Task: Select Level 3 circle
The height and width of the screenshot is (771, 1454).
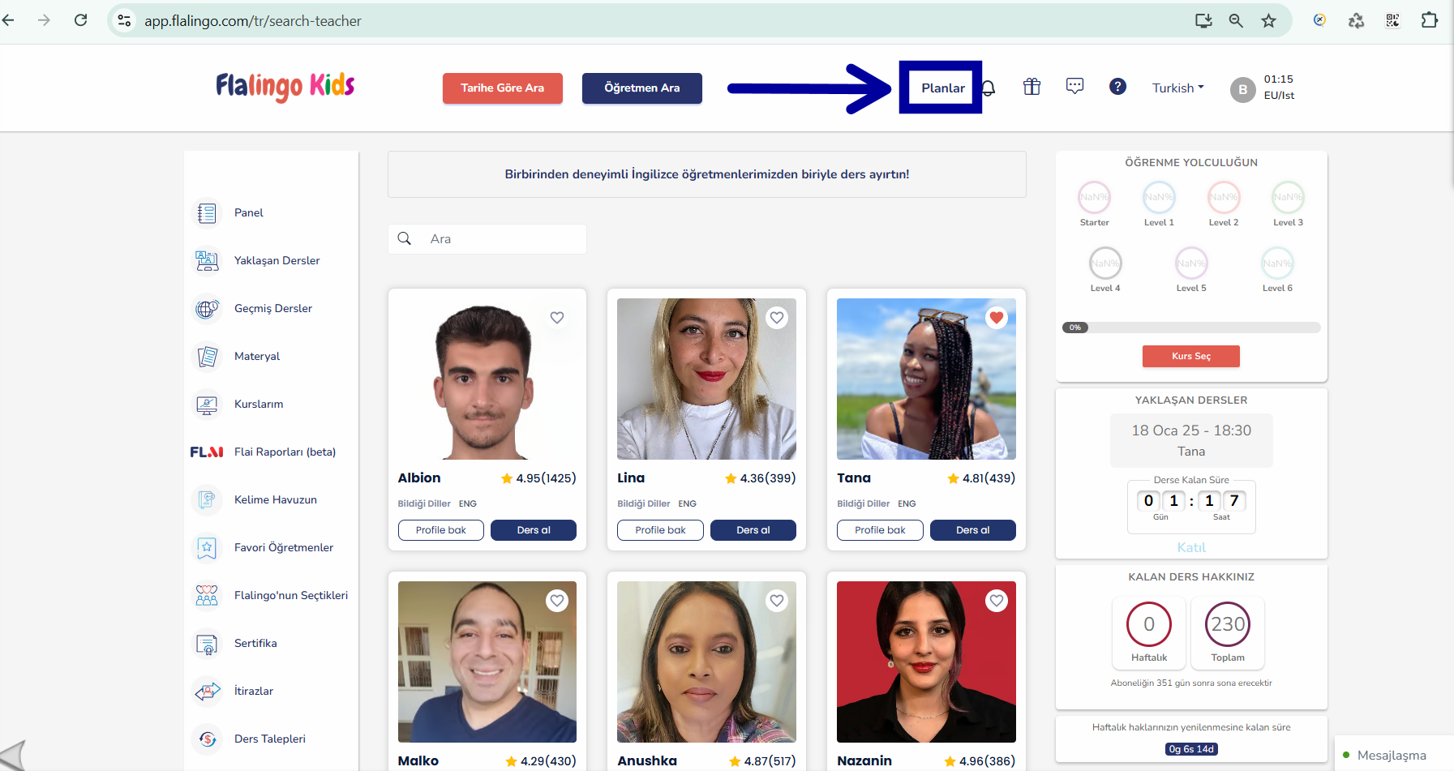Action: pyautogui.click(x=1288, y=197)
